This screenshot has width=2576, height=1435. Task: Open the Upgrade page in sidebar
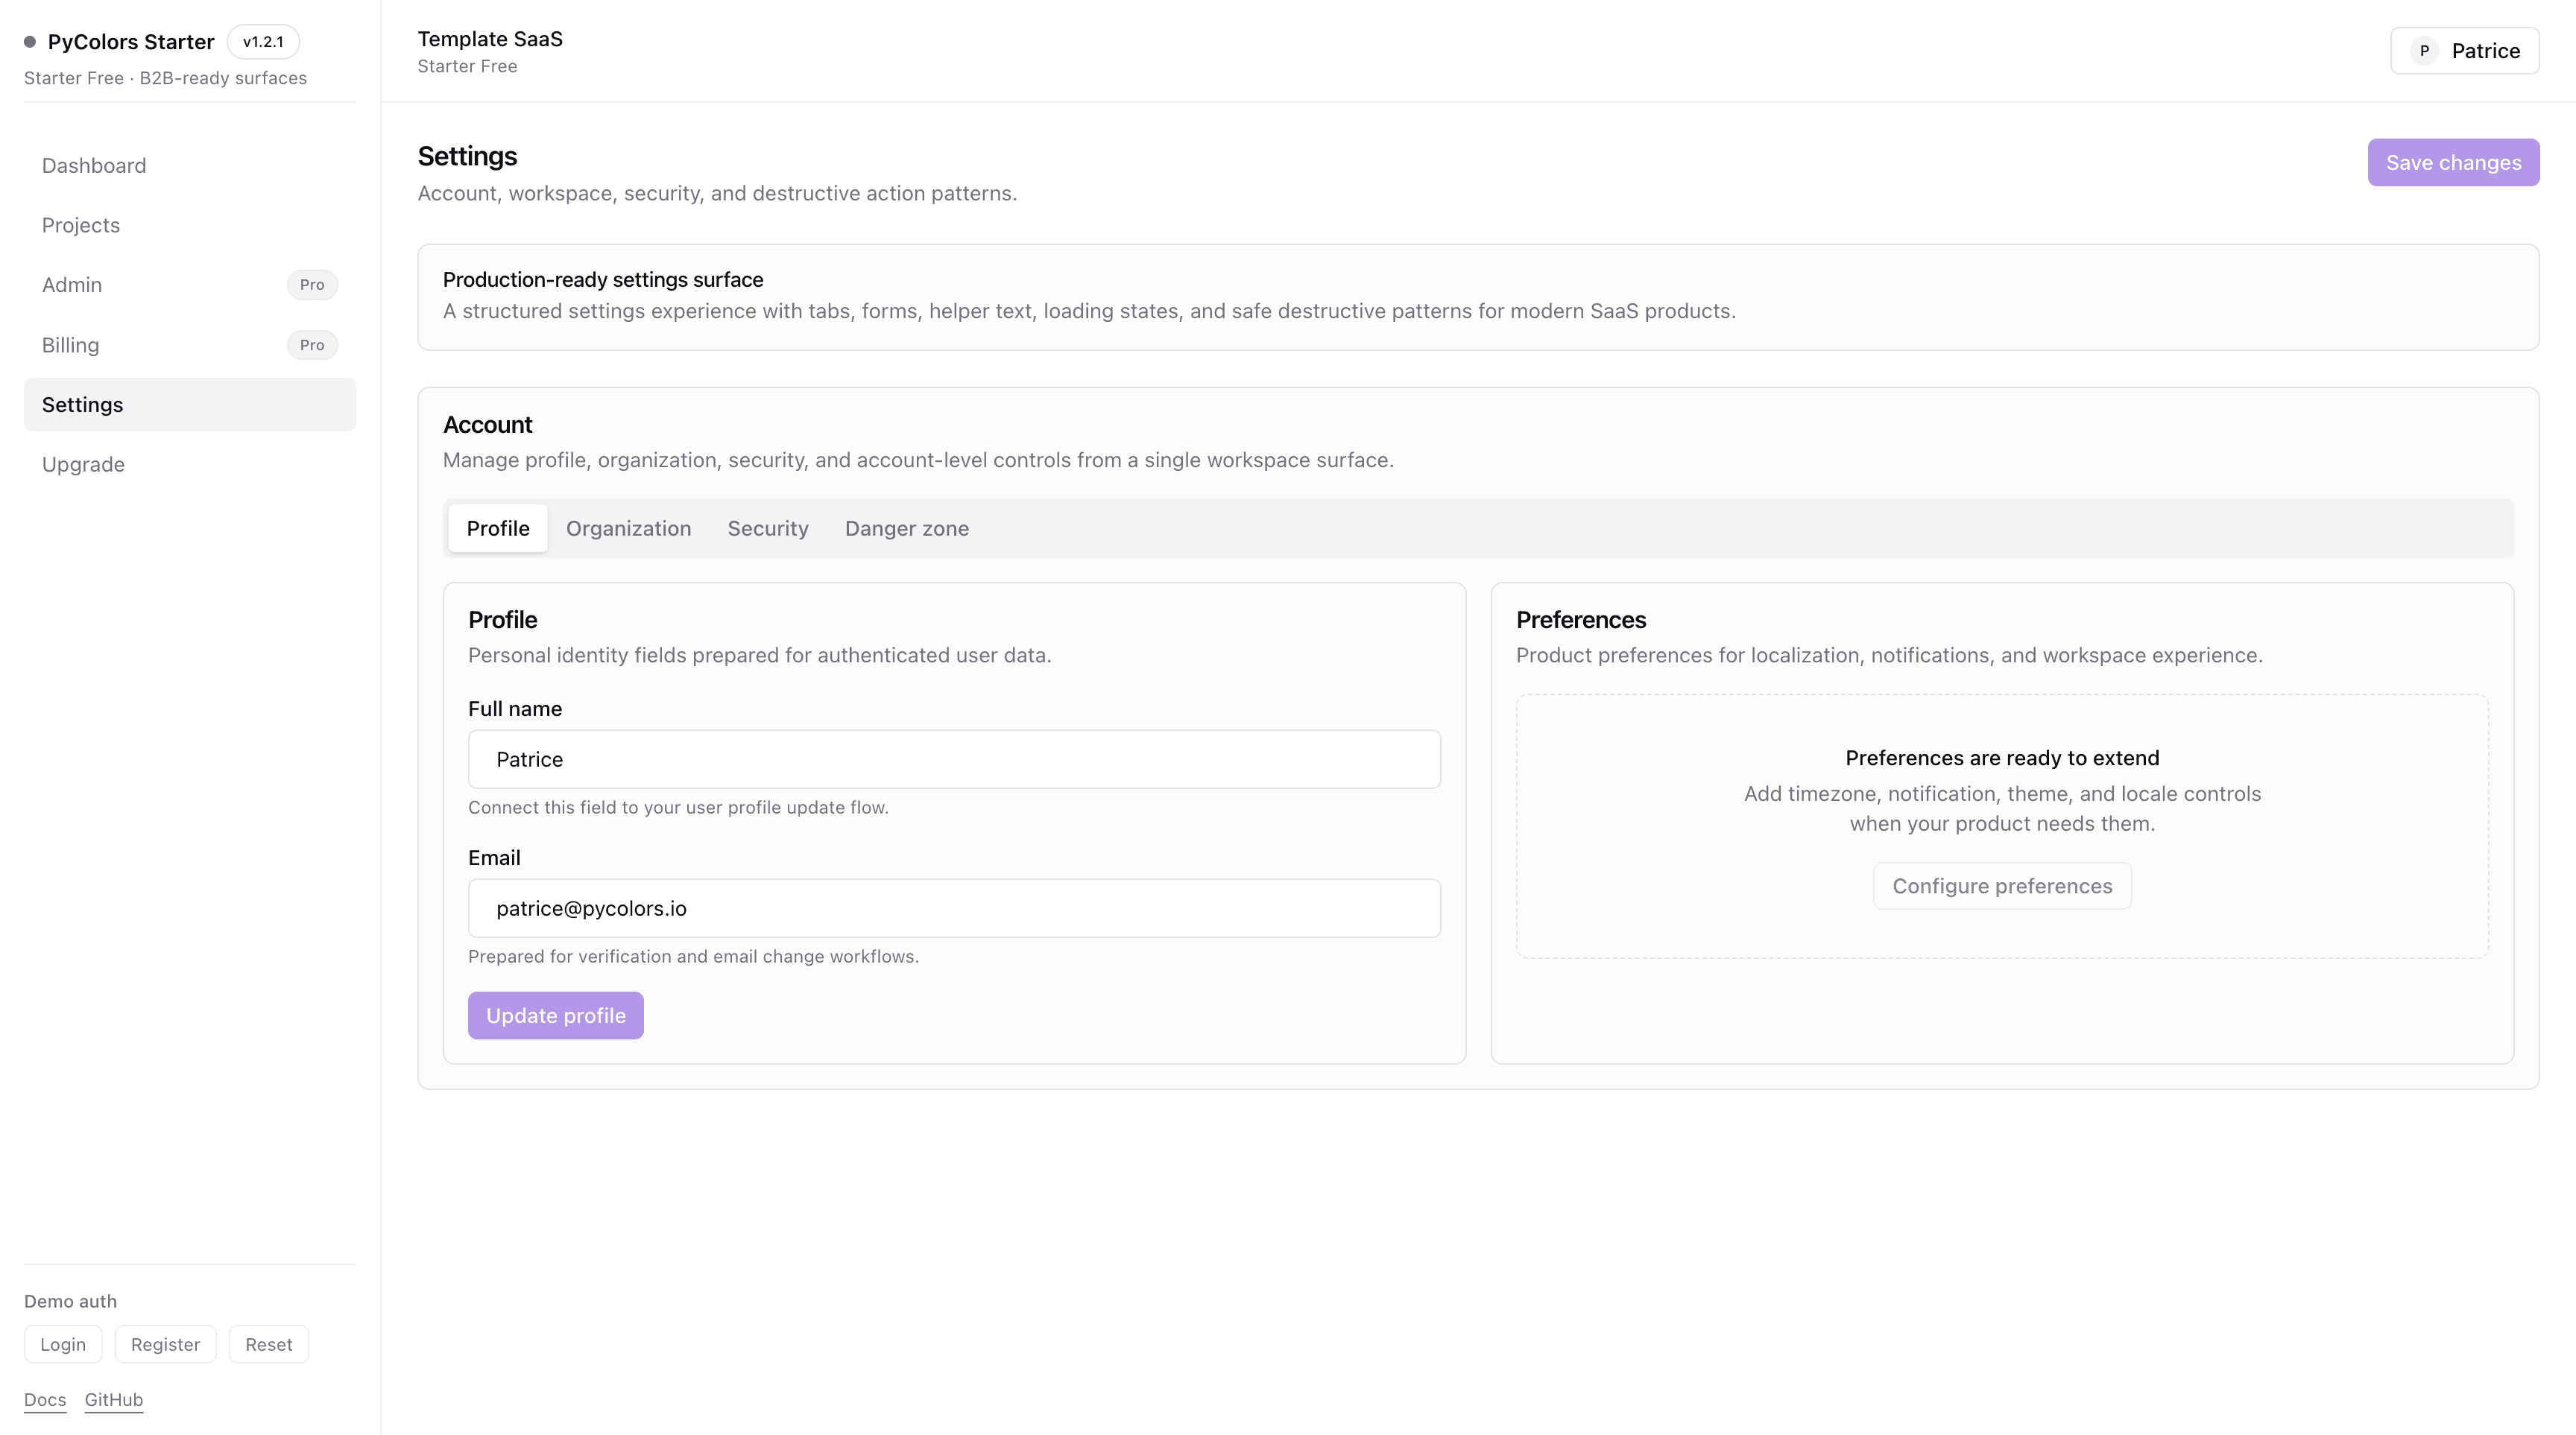pos(190,465)
